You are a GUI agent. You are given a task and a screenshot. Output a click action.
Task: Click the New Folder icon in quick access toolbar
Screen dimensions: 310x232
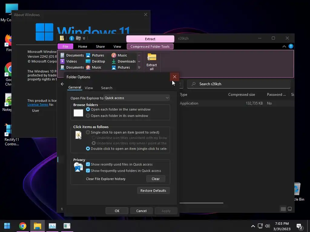[78, 38]
